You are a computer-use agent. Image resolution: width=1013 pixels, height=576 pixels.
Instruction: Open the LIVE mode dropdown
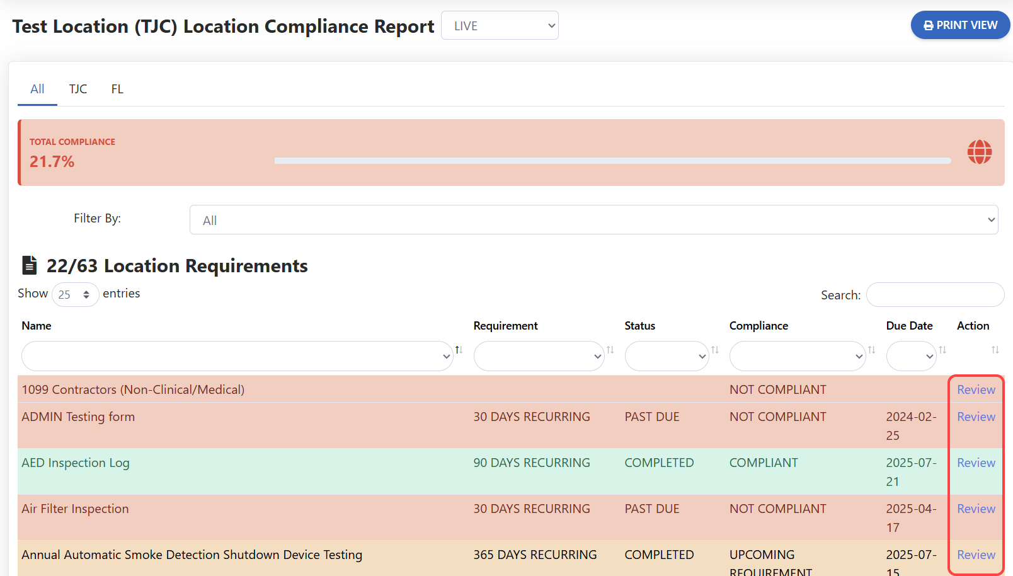pyautogui.click(x=500, y=26)
